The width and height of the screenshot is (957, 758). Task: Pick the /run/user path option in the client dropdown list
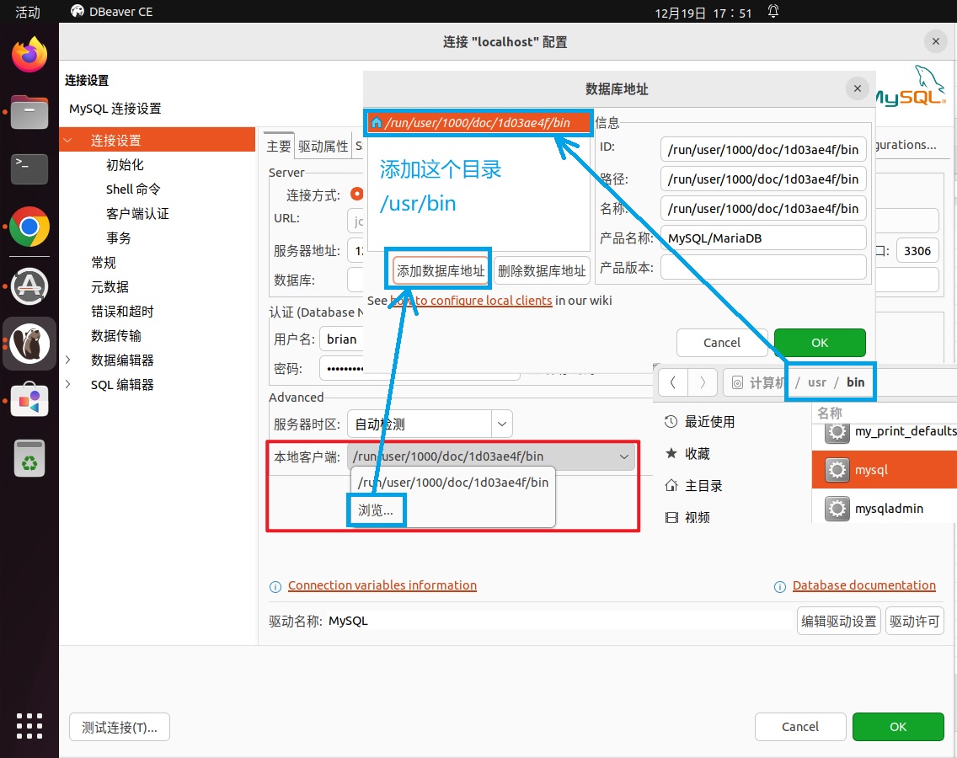pyautogui.click(x=453, y=483)
